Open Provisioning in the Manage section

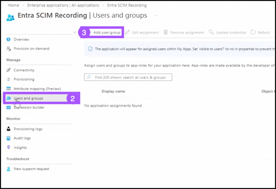point(24,79)
